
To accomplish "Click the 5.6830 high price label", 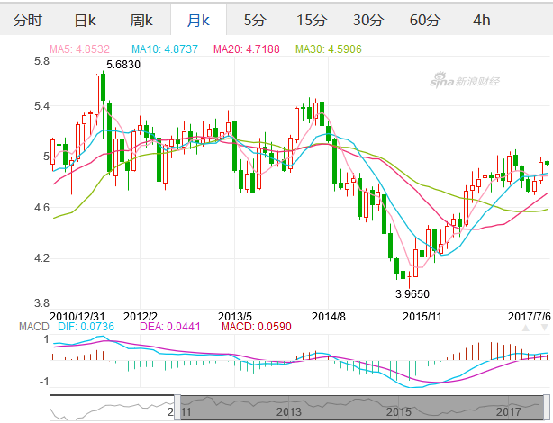I will [x=123, y=65].
